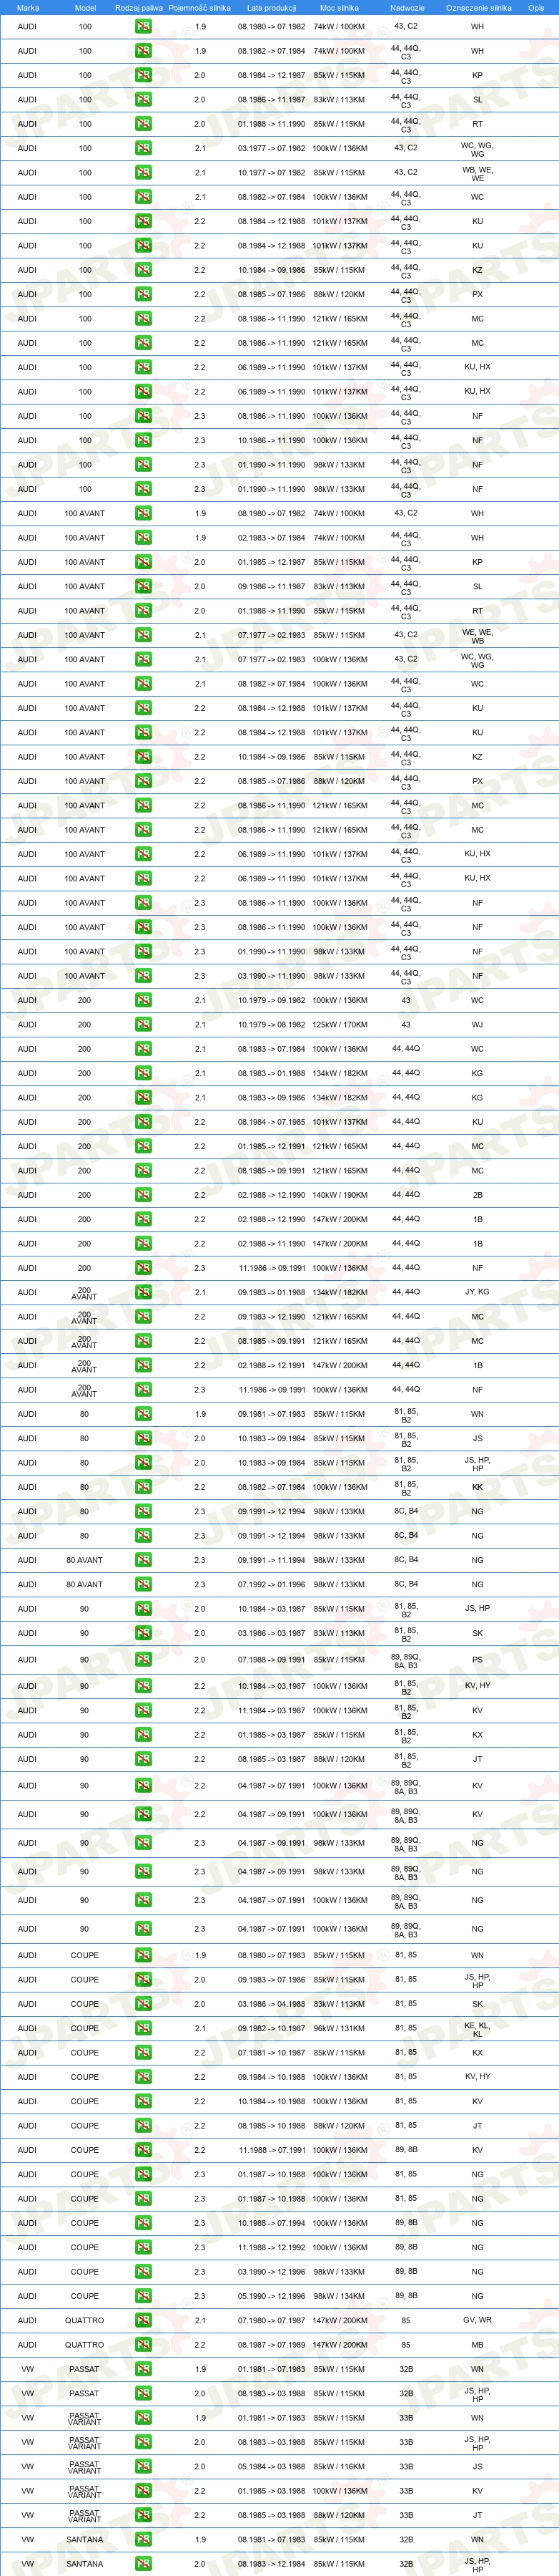Click the fuel icon in the Audi 90 PS row
The image size is (559, 2576).
pyautogui.click(x=144, y=1659)
